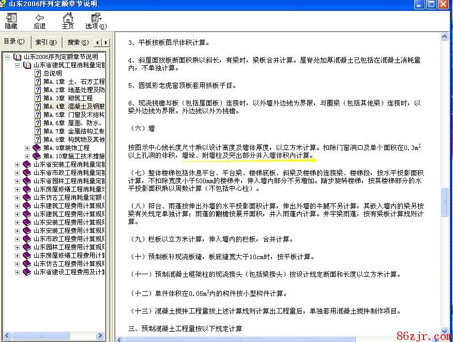
Task: Click the content pane vertical scrollbar thumb
Action: point(444,199)
